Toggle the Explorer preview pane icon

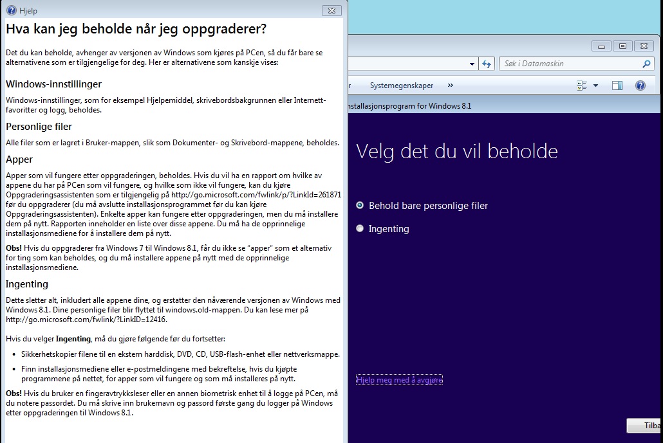pos(617,86)
